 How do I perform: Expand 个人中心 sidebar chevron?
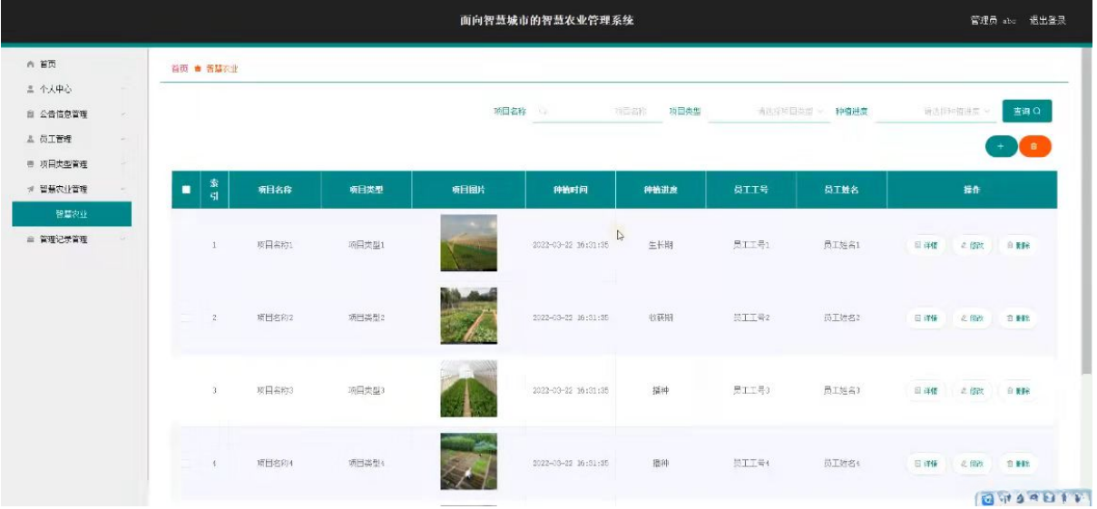[x=122, y=90]
